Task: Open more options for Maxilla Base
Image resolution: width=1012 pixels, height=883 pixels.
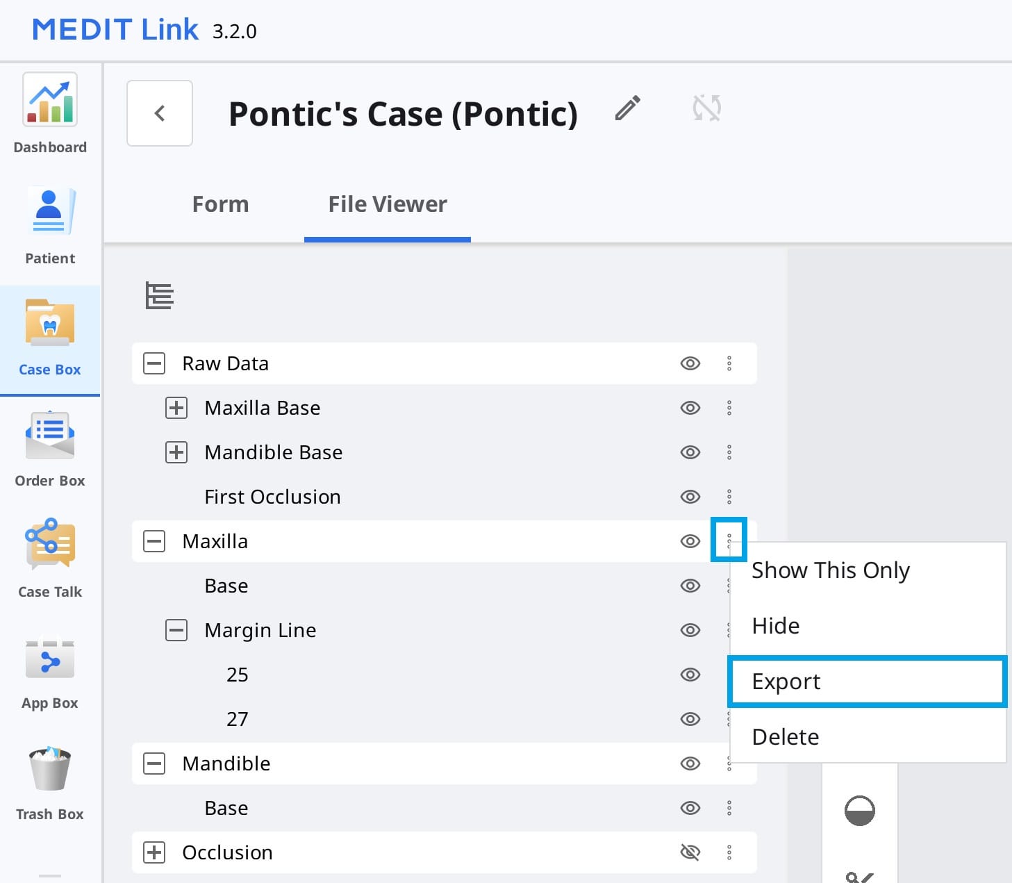Action: pyautogui.click(x=729, y=408)
